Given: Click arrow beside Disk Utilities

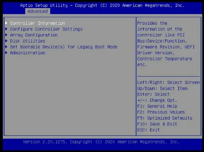Looking at the screenshot, I should [x=6, y=41].
